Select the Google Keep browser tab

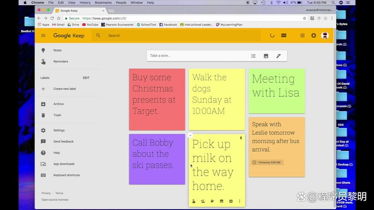[x=80, y=11]
